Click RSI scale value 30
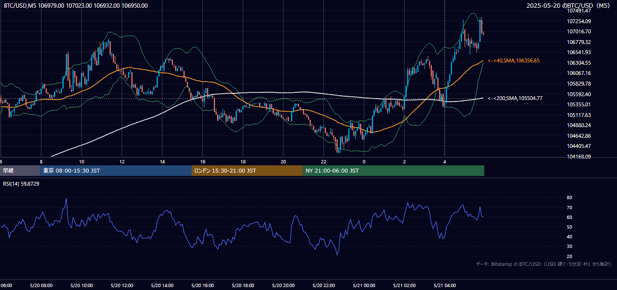617x290 pixels. click(570, 246)
